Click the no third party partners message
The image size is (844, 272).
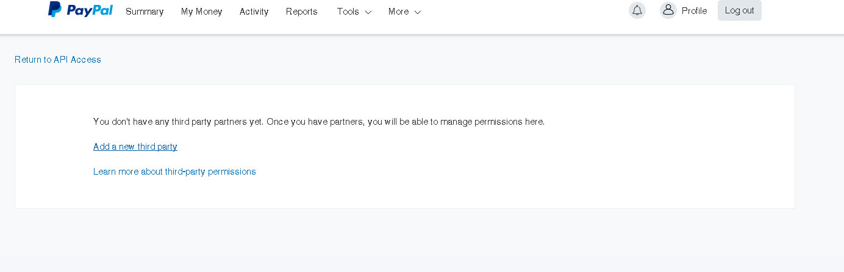[318, 122]
